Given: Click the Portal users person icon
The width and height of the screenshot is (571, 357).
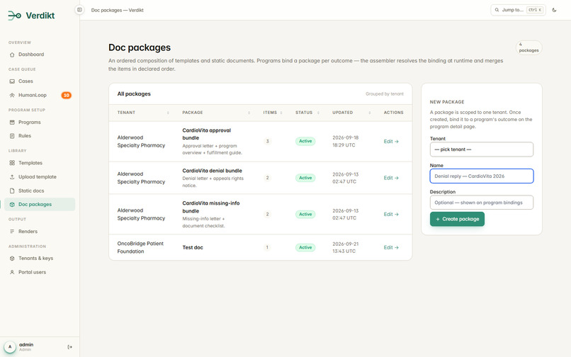Looking at the screenshot, I should click(x=12, y=272).
